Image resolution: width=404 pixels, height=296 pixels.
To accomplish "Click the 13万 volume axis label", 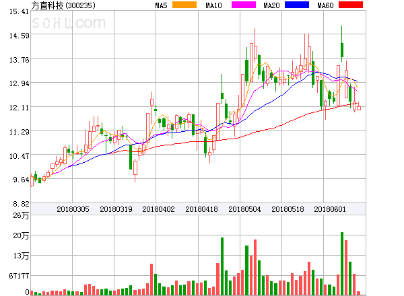I will [21, 256].
